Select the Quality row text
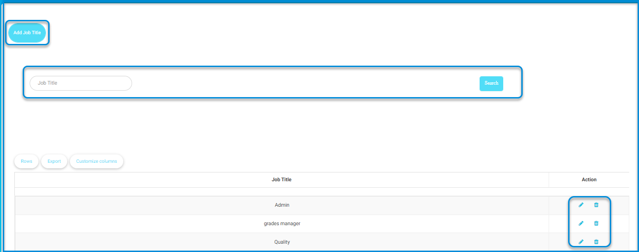Screen dimensions: 639x252 (282, 242)
